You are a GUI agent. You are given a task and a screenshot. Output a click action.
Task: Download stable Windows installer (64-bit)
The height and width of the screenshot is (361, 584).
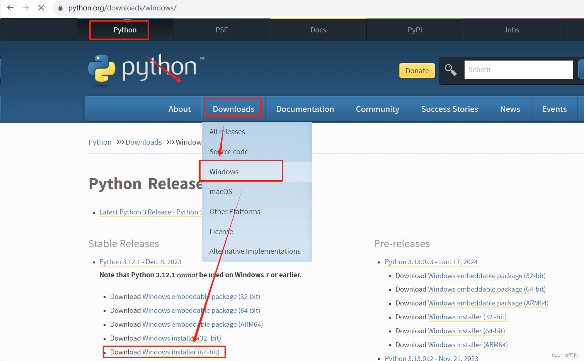[181, 352]
